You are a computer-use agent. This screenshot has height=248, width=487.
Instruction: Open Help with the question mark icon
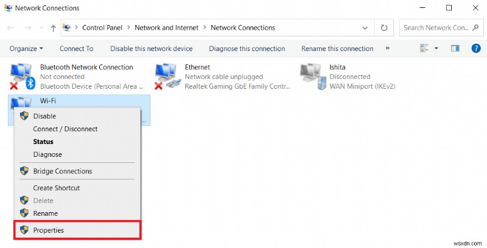(x=476, y=49)
